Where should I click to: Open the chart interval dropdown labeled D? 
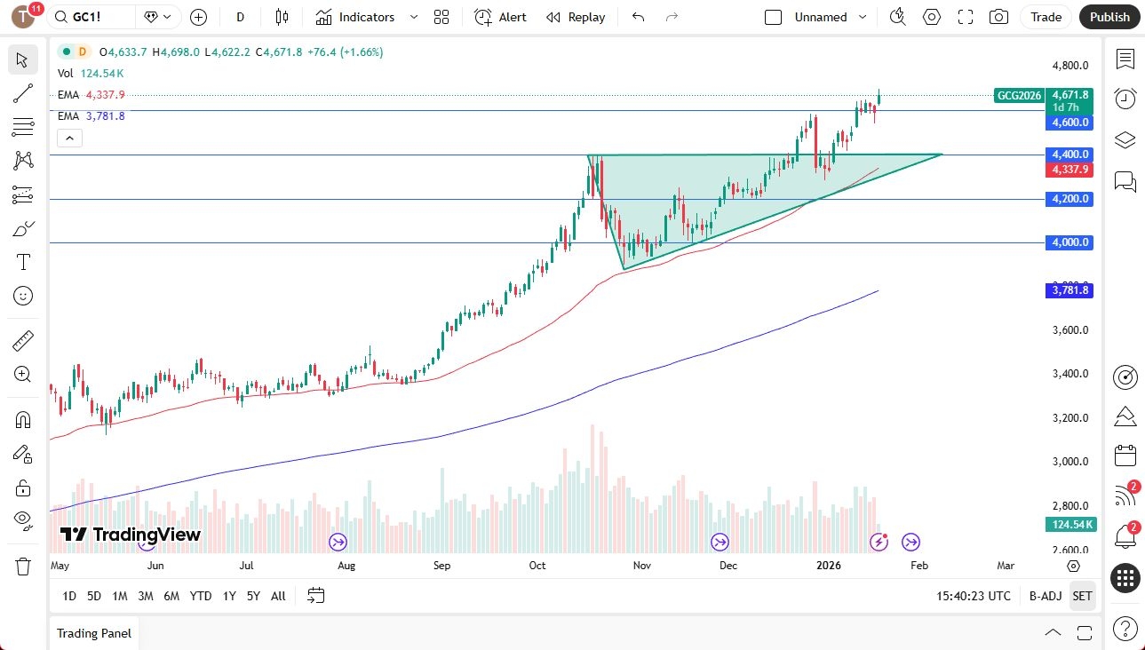[x=240, y=17]
